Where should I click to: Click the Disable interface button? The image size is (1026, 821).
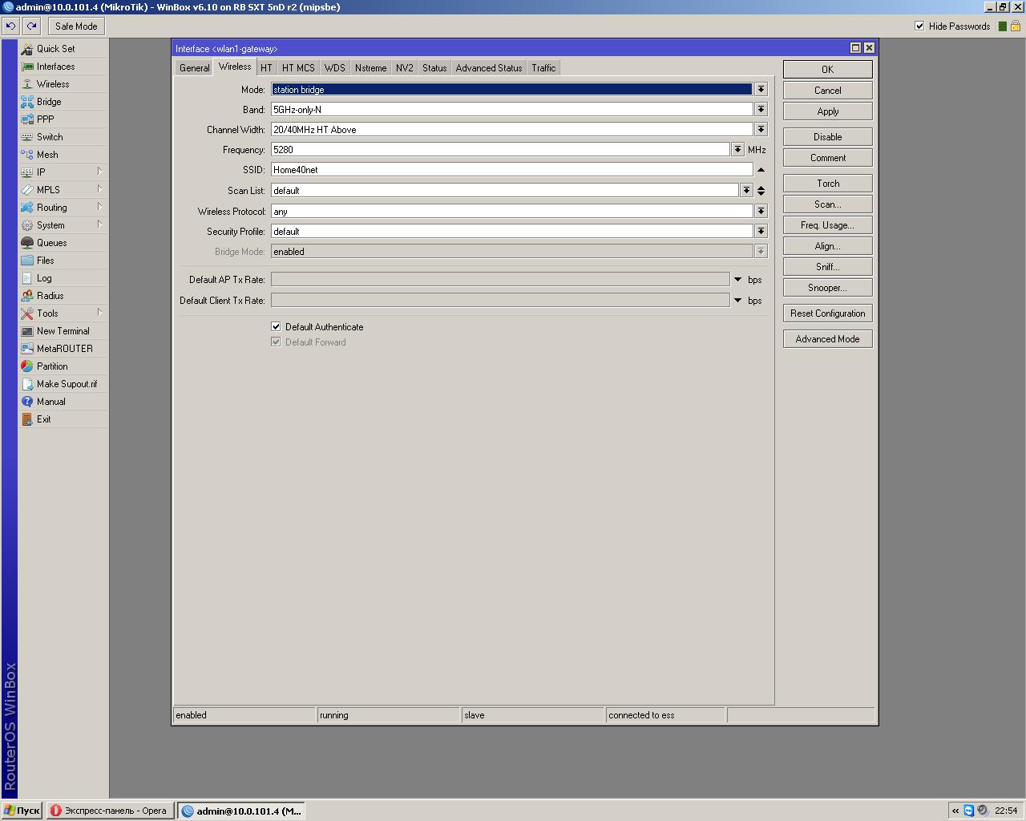pos(827,137)
